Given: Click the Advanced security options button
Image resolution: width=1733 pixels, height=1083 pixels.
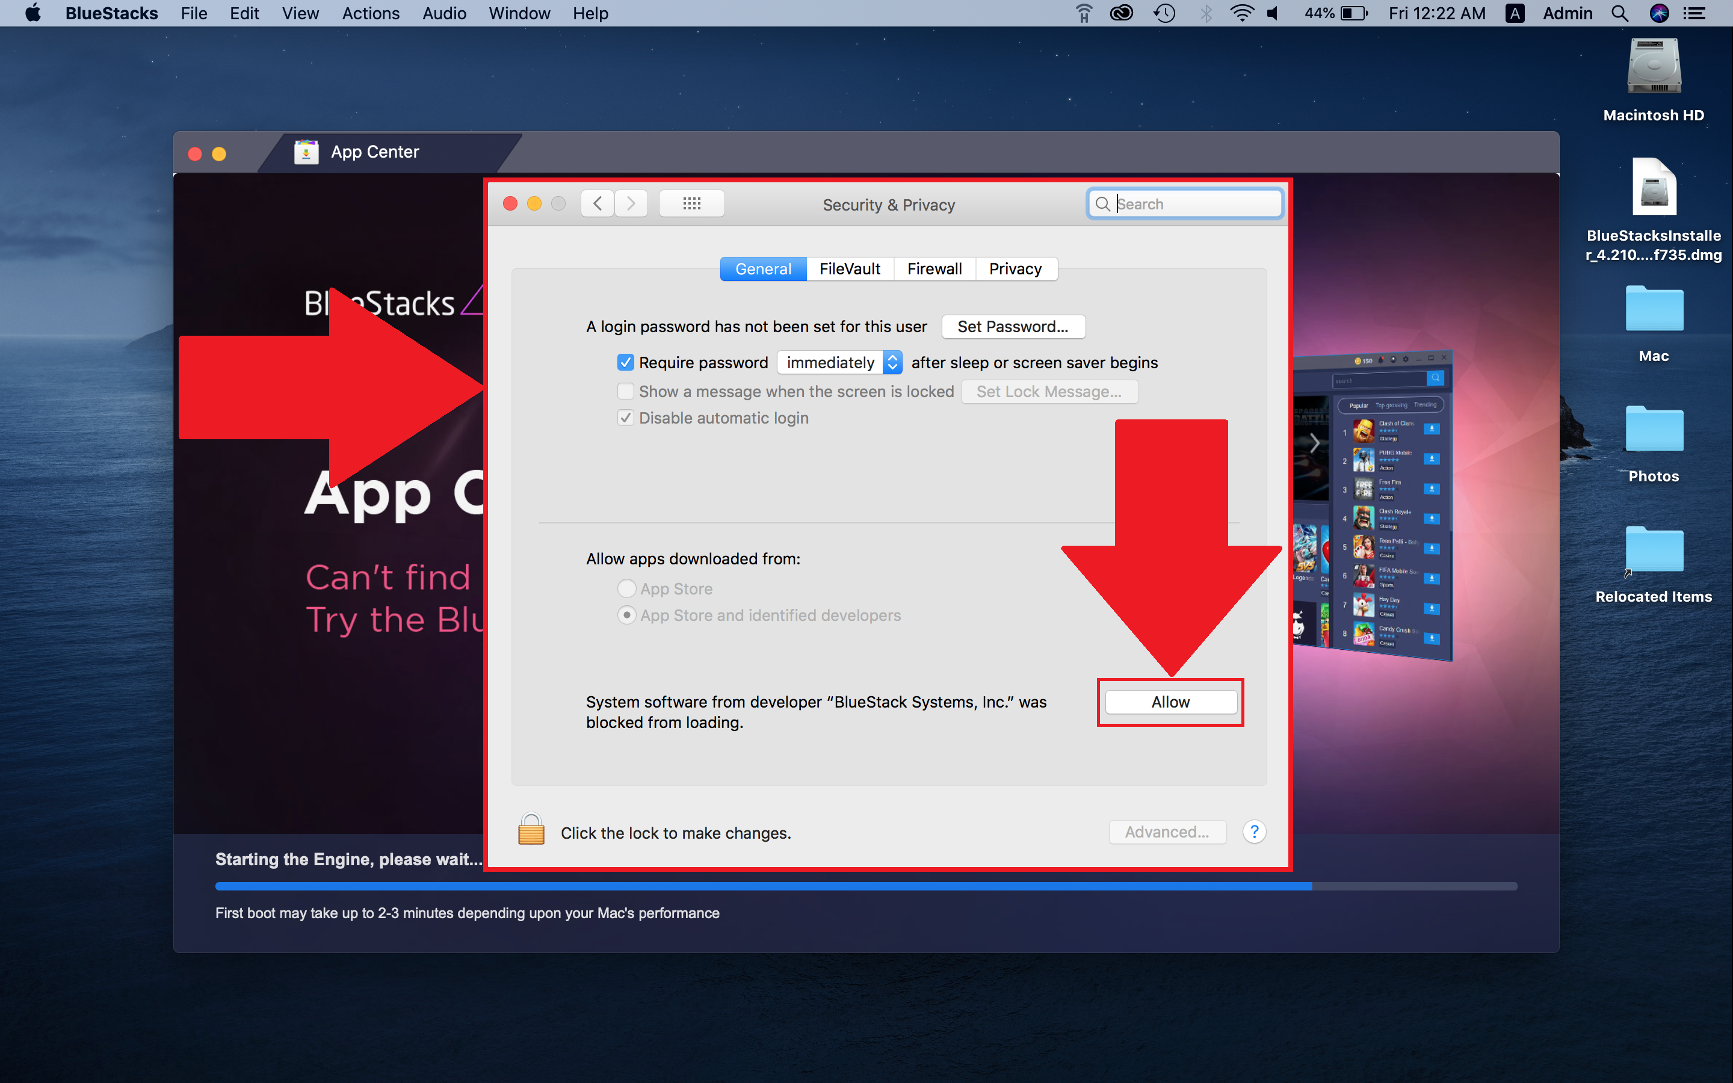Looking at the screenshot, I should 1168,832.
